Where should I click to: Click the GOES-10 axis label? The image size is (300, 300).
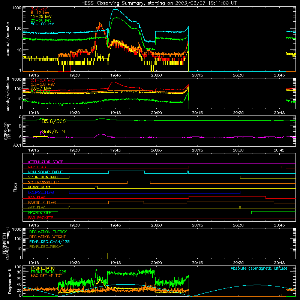click(x=7, y=131)
